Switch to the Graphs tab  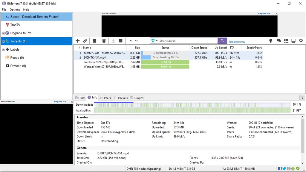137,98
